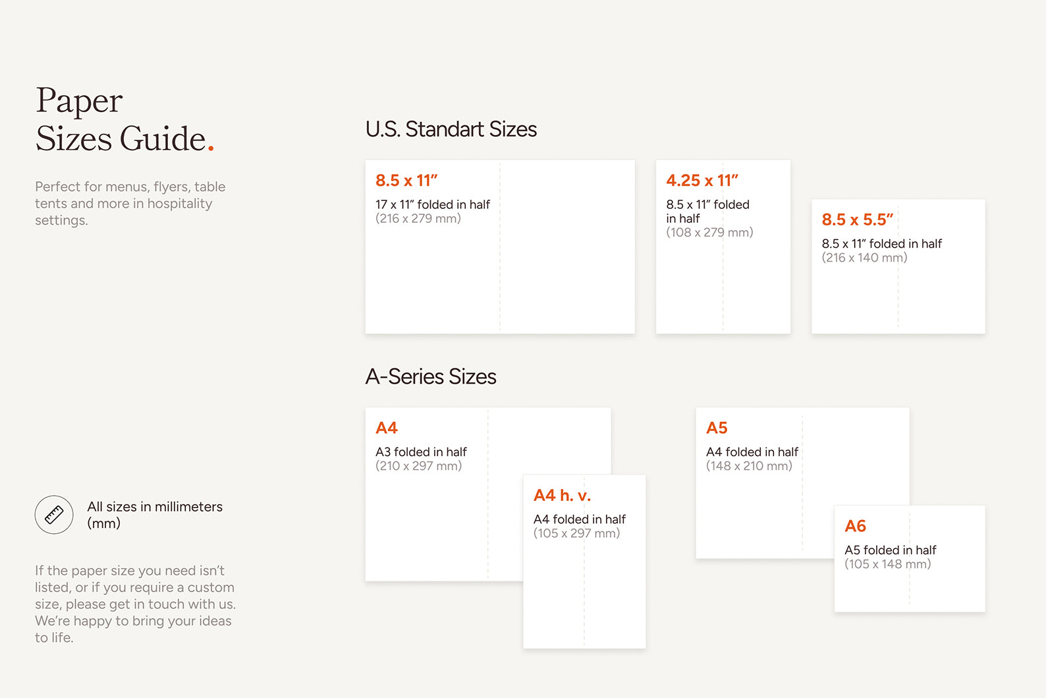Screen dimensions: 1046x698
Task: Choose the A4 h. v. paper card
Action: click(x=584, y=562)
